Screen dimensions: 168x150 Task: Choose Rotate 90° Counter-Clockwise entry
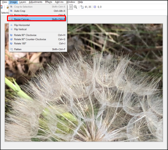38,39
